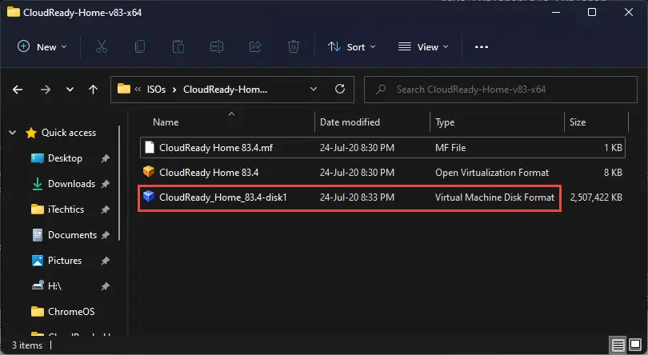This screenshot has width=648, height=355.
Task: Click the Cut scissors icon
Action: pyautogui.click(x=102, y=46)
